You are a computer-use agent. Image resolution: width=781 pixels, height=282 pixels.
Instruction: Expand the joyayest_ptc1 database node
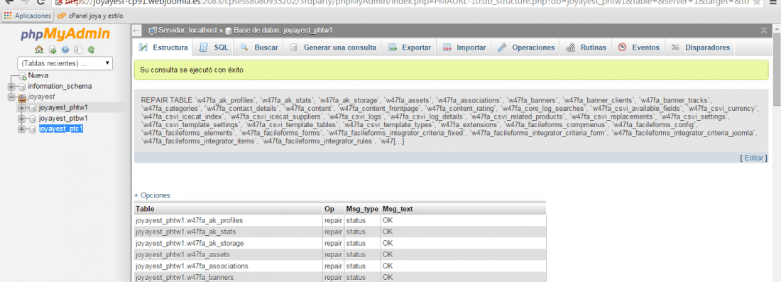(21, 129)
